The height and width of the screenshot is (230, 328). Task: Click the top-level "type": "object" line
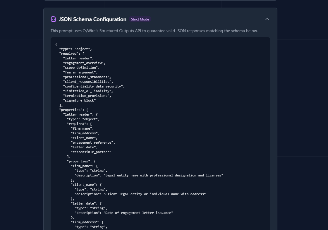tap(75, 49)
